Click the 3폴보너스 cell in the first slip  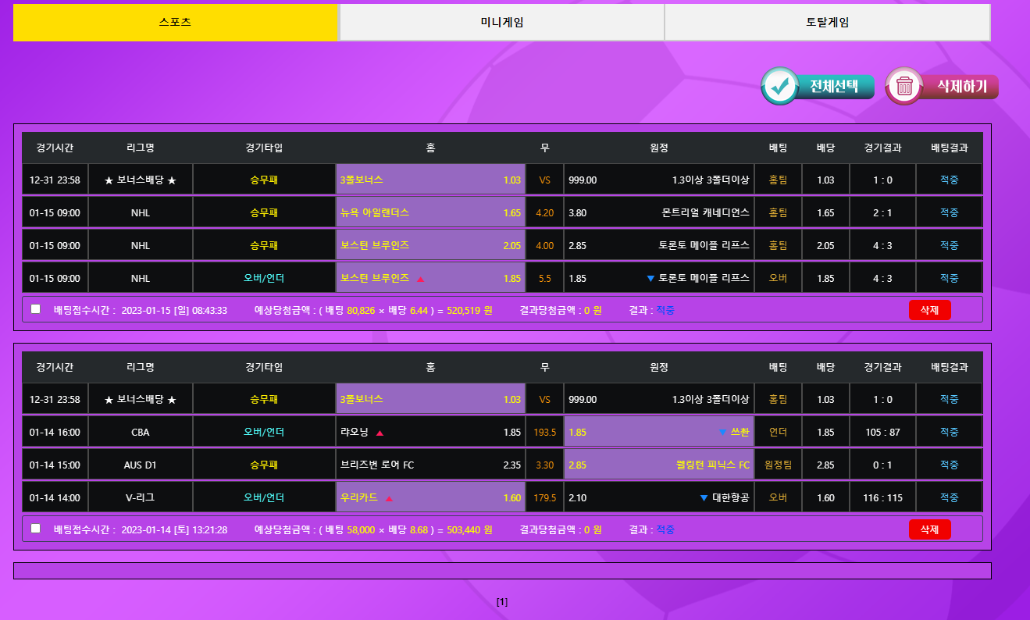point(430,180)
